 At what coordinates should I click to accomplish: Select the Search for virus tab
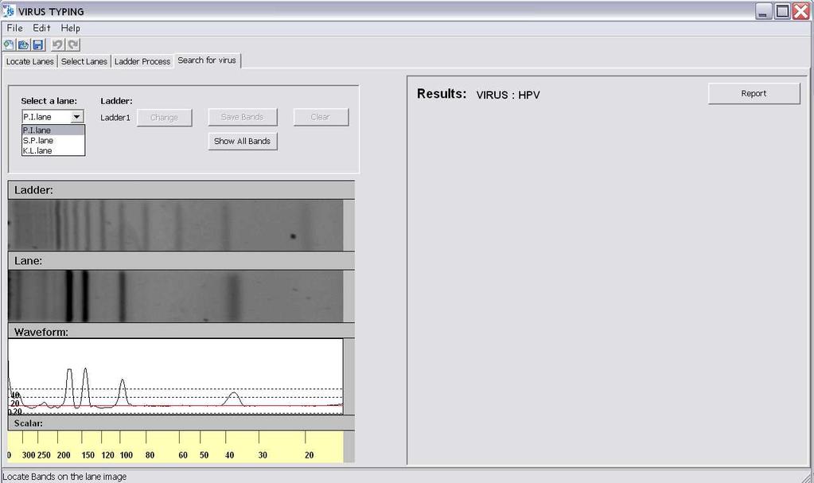(207, 60)
